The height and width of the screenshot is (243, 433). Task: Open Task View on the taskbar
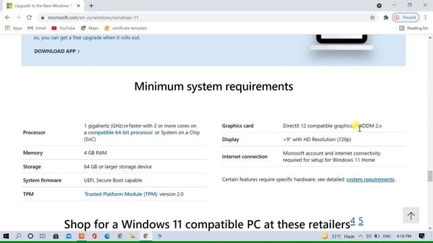tap(43, 236)
